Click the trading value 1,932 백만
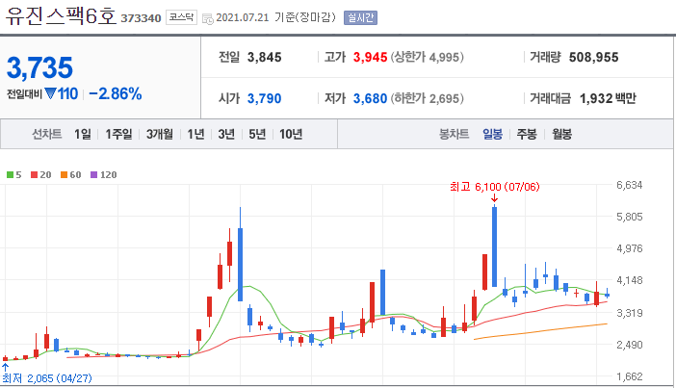This screenshot has height=388, width=676. click(608, 98)
